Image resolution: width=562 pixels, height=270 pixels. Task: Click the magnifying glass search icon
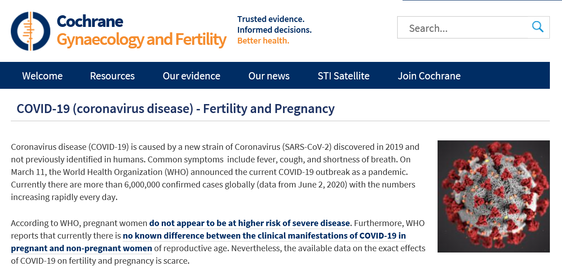538,27
